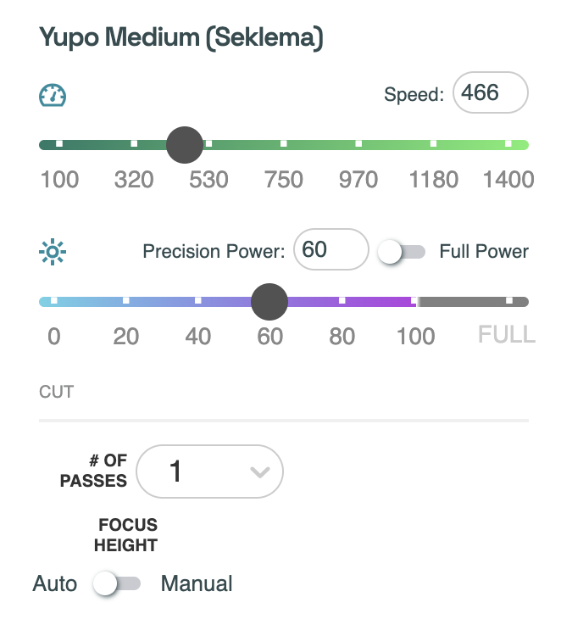Click the 80 tick on power slider
The height and width of the screenshot is (636, 561).
(342, 301)
